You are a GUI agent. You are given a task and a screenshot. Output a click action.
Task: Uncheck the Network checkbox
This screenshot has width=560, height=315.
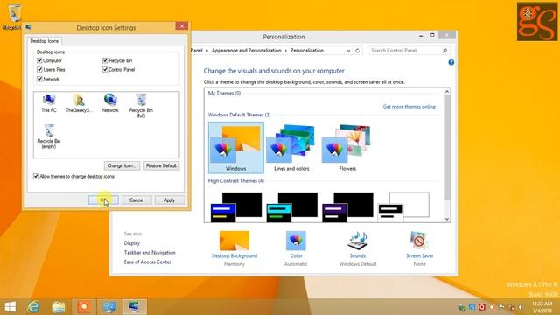click(39, 79)
